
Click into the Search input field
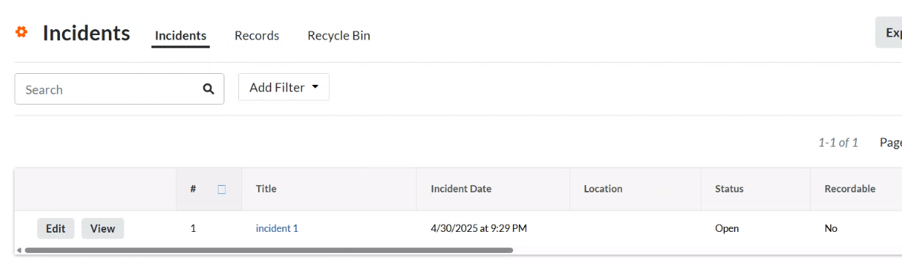tap(119, 89)
